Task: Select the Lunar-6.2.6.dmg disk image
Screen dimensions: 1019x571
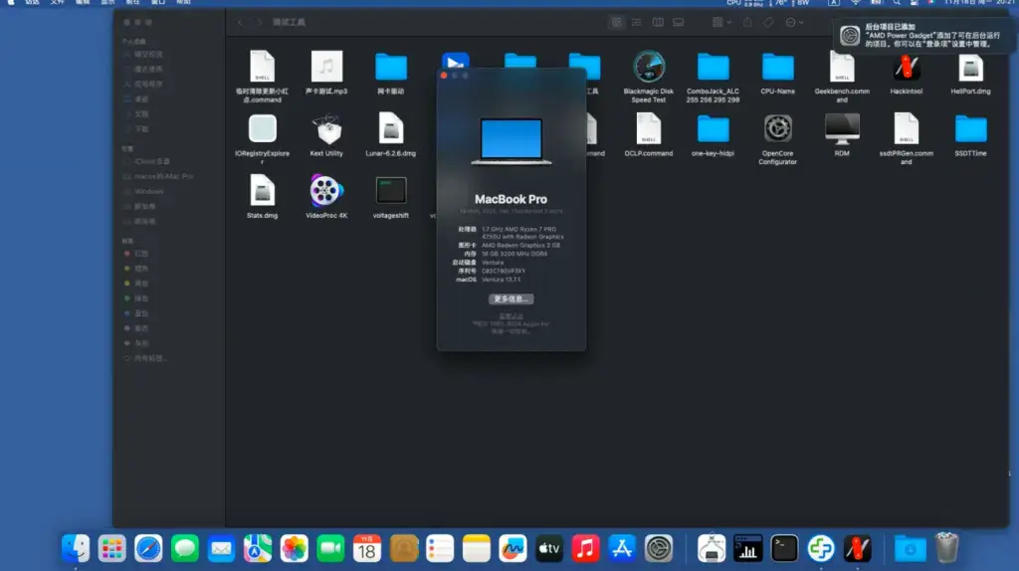Action: [x=390, y=128]
